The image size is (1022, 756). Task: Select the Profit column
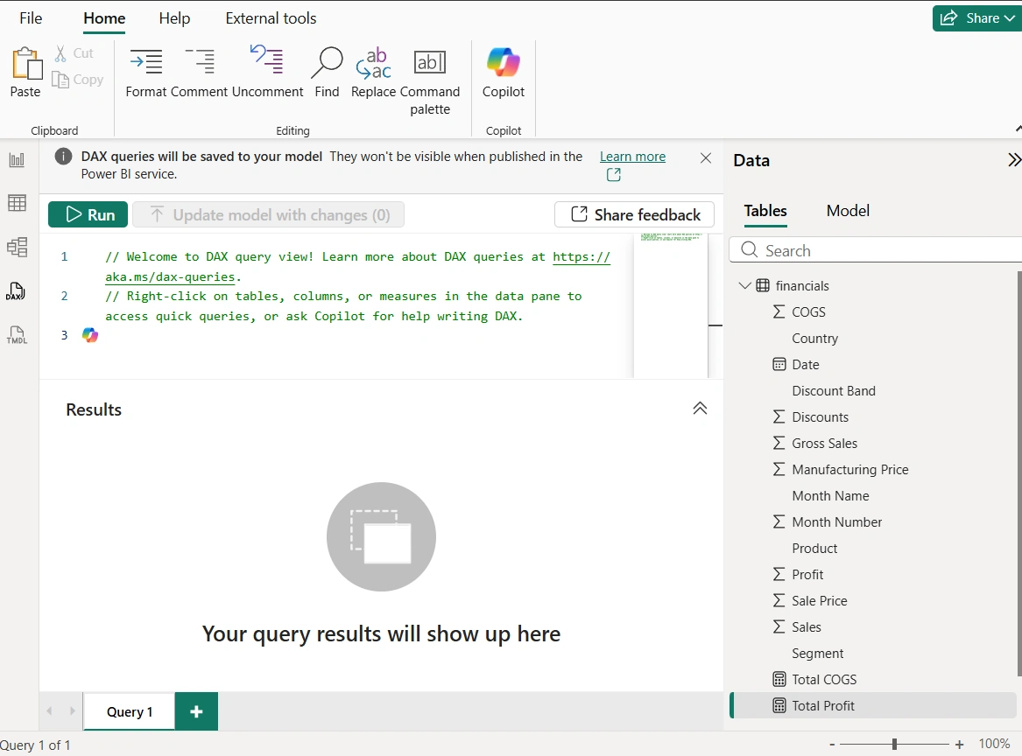[x=807, y=574]
